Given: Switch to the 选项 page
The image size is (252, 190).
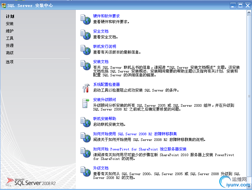Looking at the screenshot, I should (x=10, y=62).
